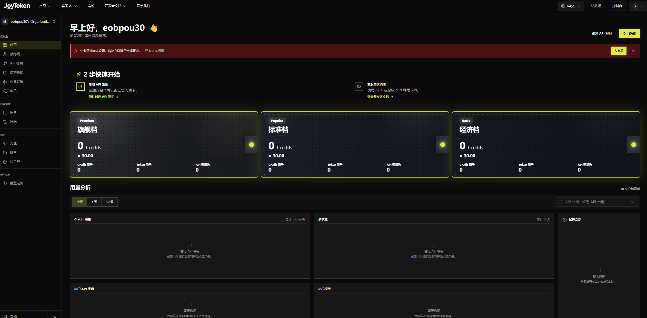Select the 7 天 time range tab
This screenshot has width=647, height=318.
(x=94, y=202)
